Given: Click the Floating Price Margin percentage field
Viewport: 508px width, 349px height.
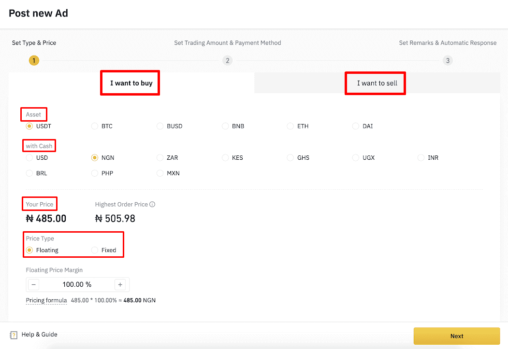Looking at the screenshot, I should 77,285.
